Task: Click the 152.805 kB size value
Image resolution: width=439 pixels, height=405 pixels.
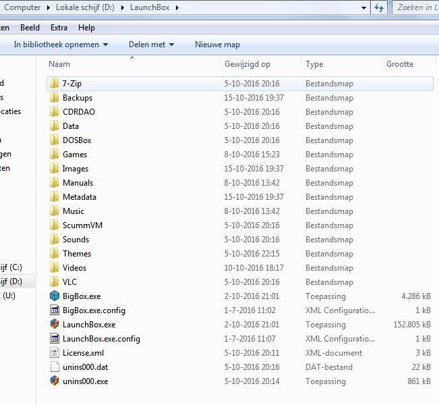Action: tap(412, 325)
